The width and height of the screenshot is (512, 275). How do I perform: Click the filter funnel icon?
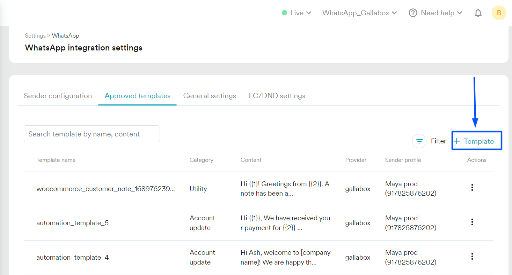pyautogui.click(x=419, y=141)
